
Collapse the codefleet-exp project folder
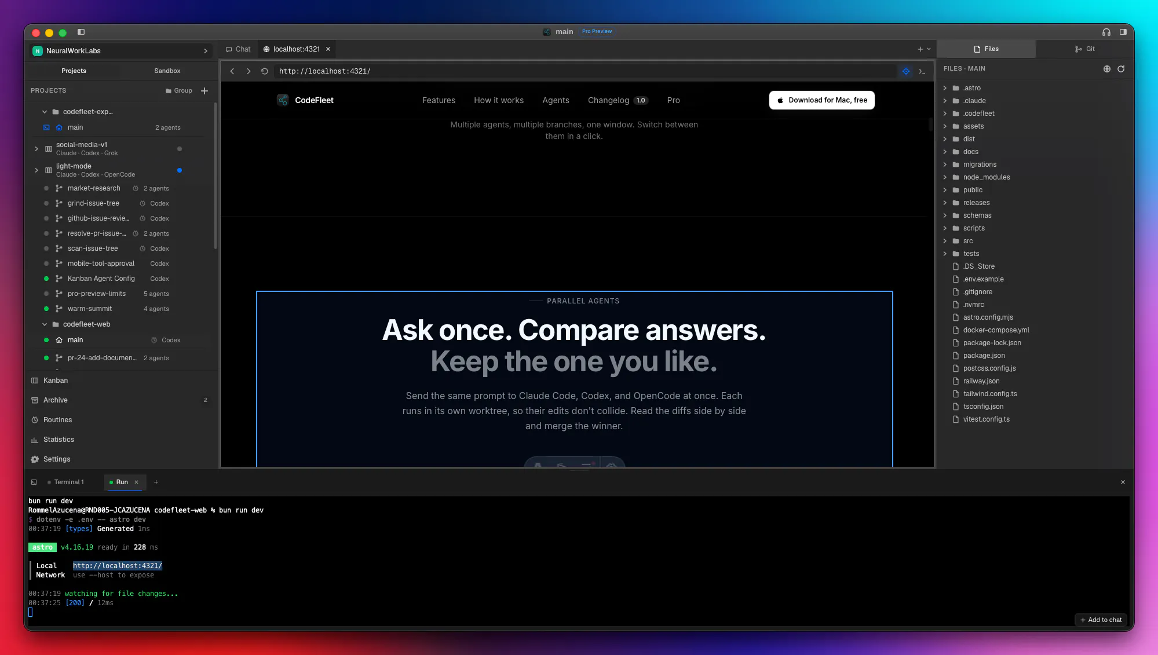[x=45, y=112]
